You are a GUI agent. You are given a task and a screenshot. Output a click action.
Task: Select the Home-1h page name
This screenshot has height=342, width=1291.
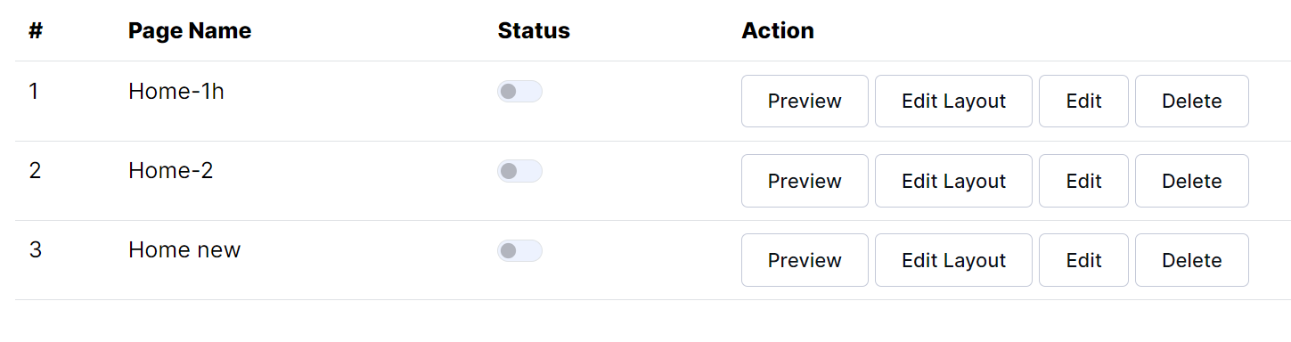pyautogui.click(x=176, y=91)
